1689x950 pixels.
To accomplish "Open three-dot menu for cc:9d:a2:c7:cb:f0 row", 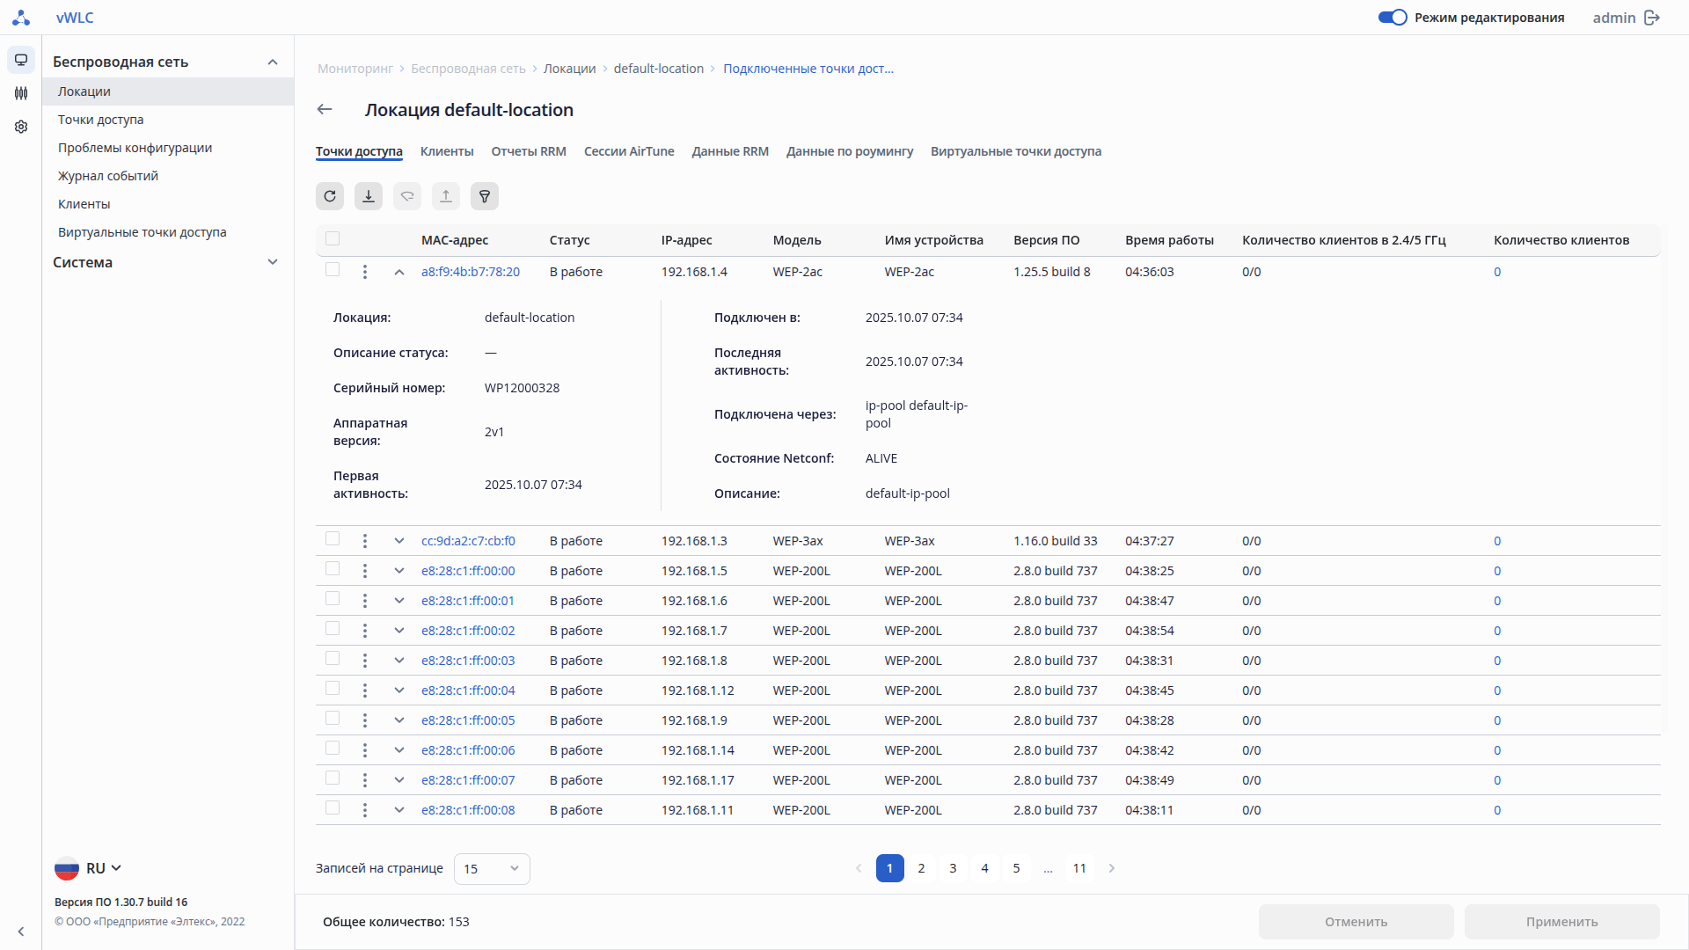I will tap(365, 541).
